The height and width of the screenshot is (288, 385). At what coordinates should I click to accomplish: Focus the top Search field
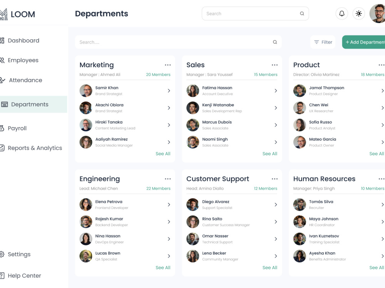pyautogui.click(x=255, y=13)
